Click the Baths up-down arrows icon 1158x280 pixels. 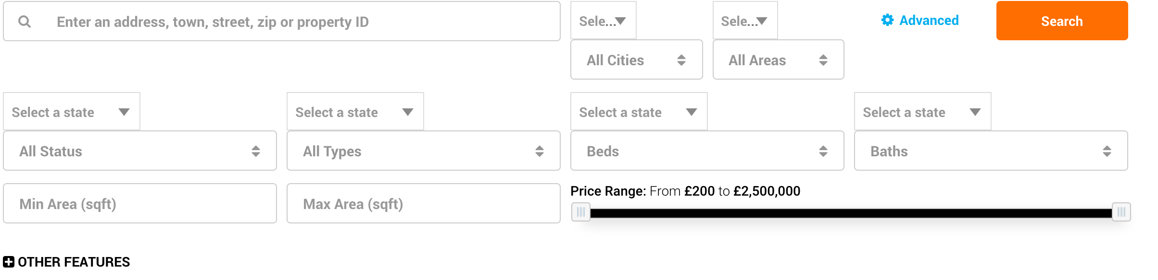tap(1107, 152)
